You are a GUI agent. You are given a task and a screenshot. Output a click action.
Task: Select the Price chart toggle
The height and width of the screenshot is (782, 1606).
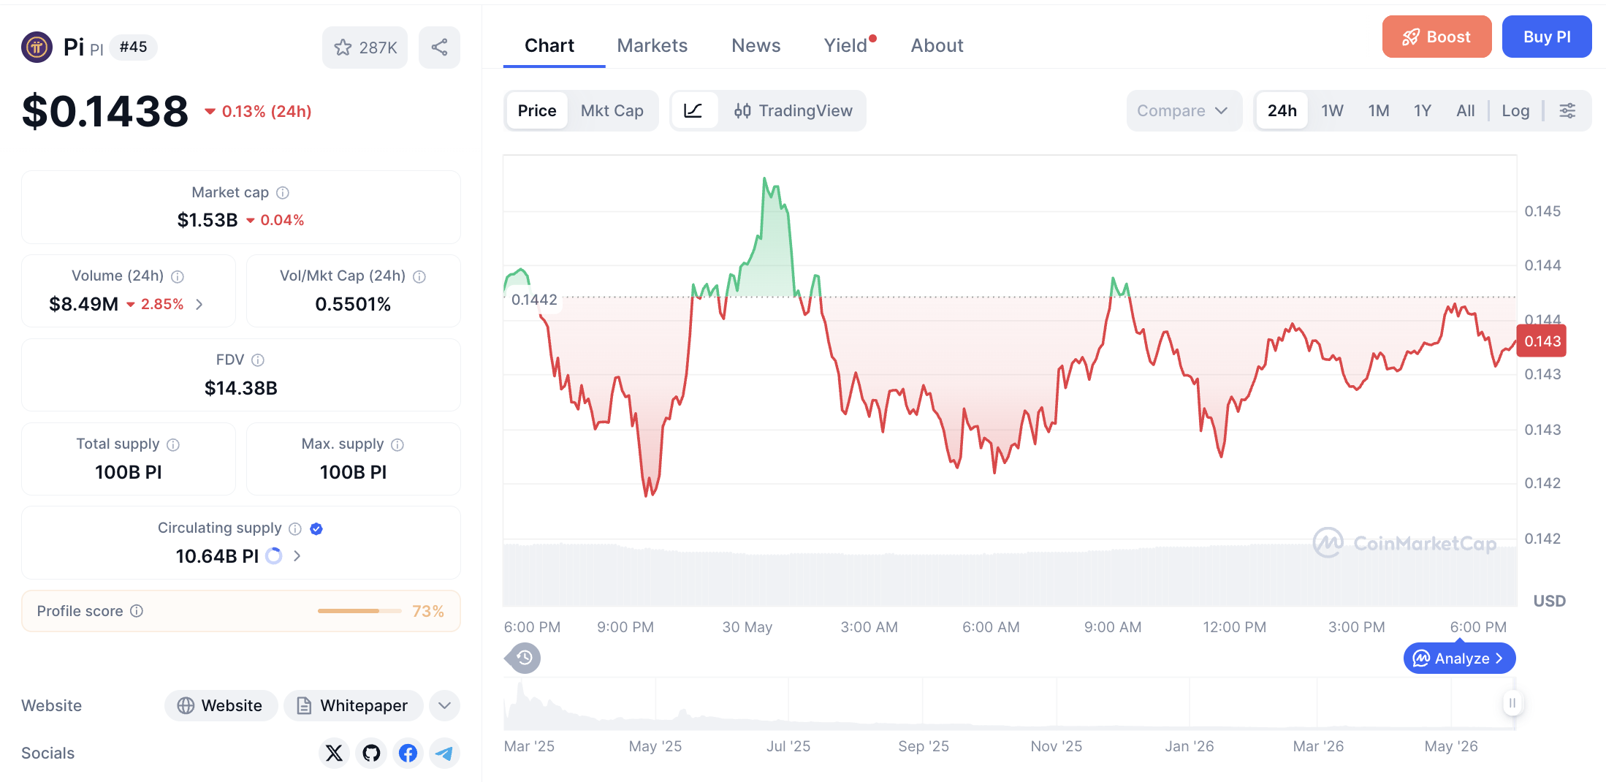tap(537, 110)
